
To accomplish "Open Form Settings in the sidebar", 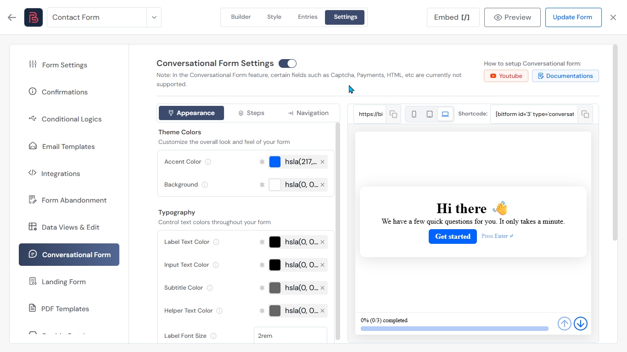I will [x=69, y=65].
